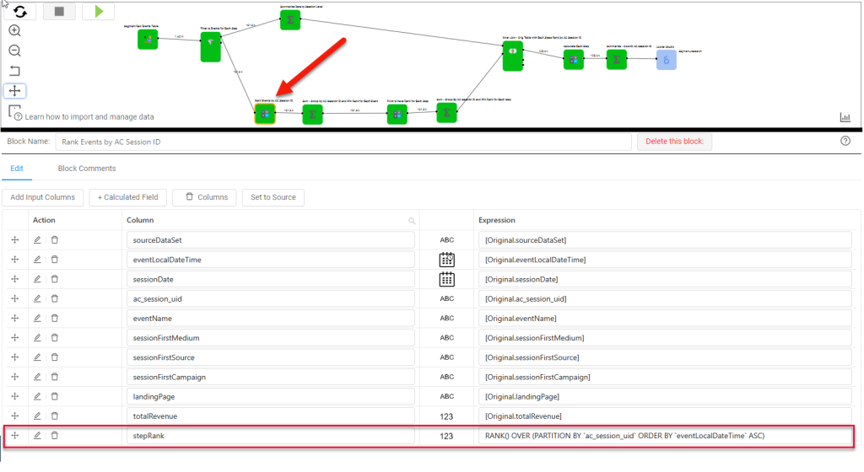Select the Filter to Events for Each Step node
Viewport: 864px width, 472px height.
pos(210,46)
